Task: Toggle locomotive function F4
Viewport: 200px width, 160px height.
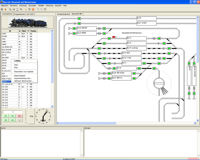Action: tap(12, 120)
